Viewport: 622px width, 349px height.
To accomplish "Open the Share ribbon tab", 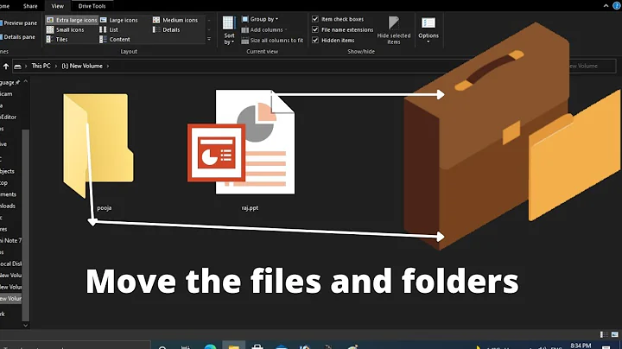I will tap(30, 6).
